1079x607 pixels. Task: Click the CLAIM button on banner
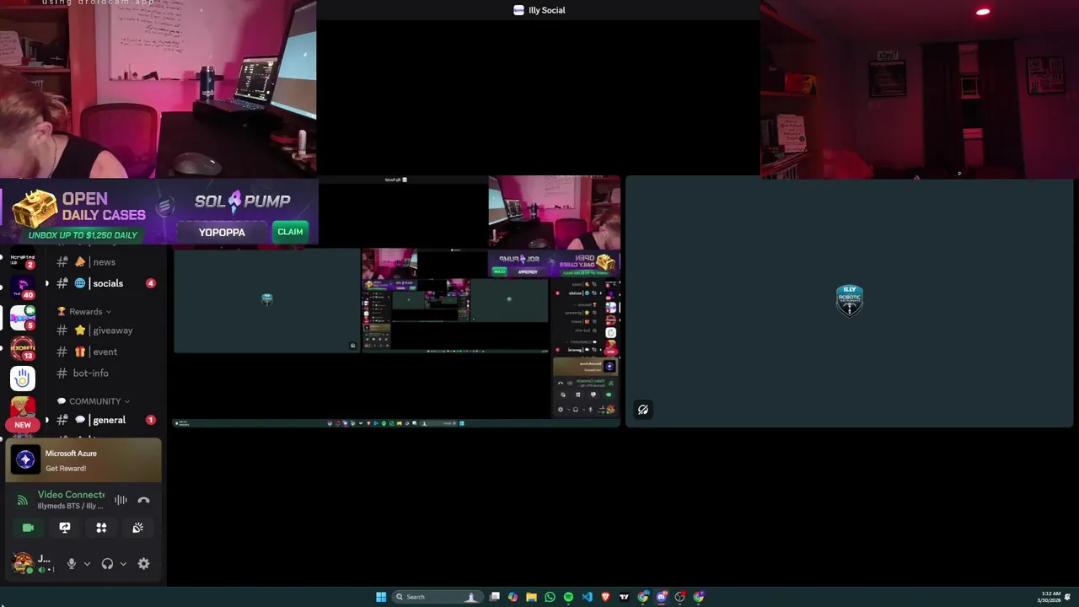coord(290,232)
